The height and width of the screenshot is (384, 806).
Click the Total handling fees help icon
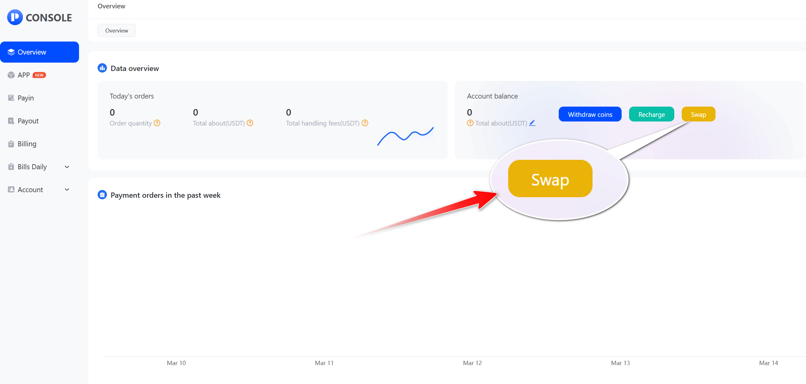tap(365, 123)
